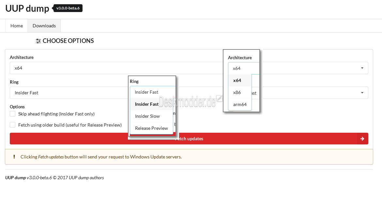
Task: Switch to the Downloads tab
Action: click(44, 26)
